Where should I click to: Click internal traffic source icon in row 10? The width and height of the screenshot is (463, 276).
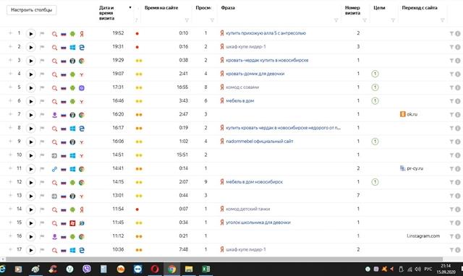54,155
